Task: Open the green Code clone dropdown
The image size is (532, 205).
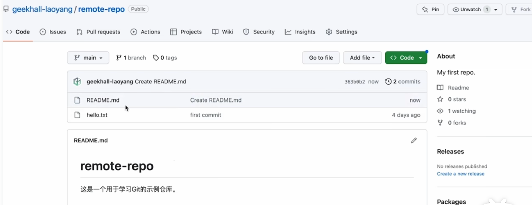Action: pyautogui.click(x=406, y=58)
